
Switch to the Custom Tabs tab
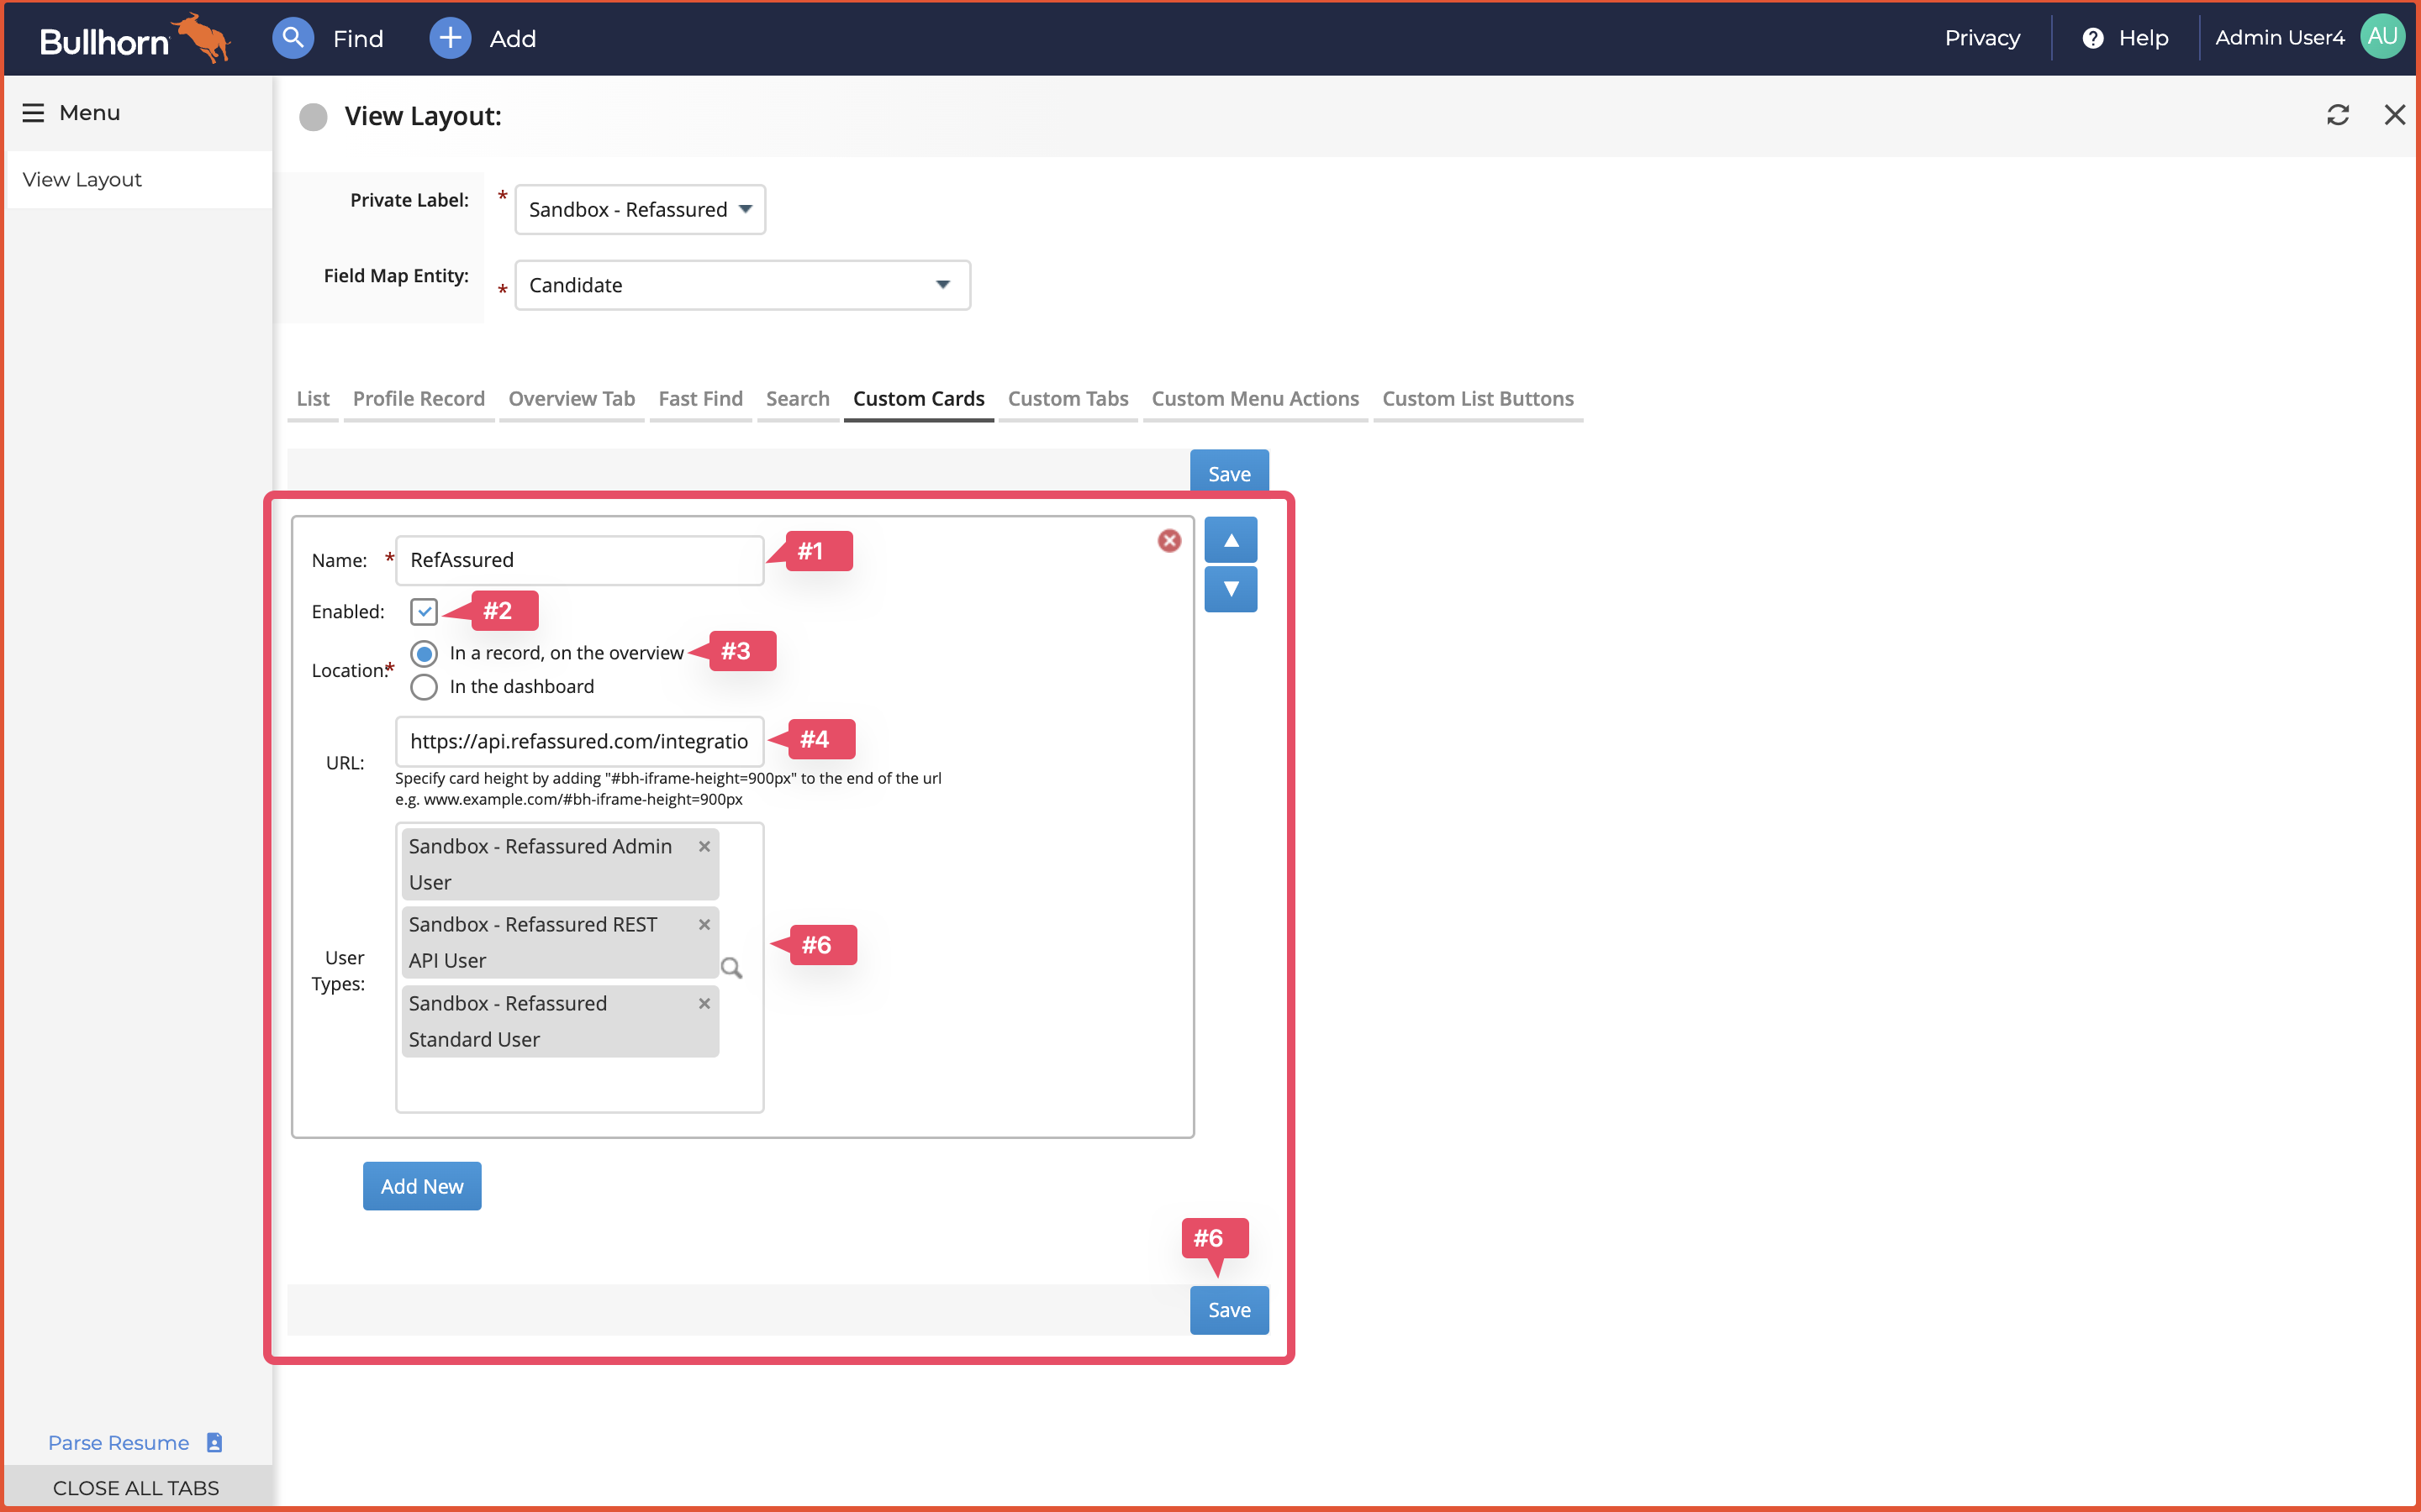click(x=1068, y=398)
